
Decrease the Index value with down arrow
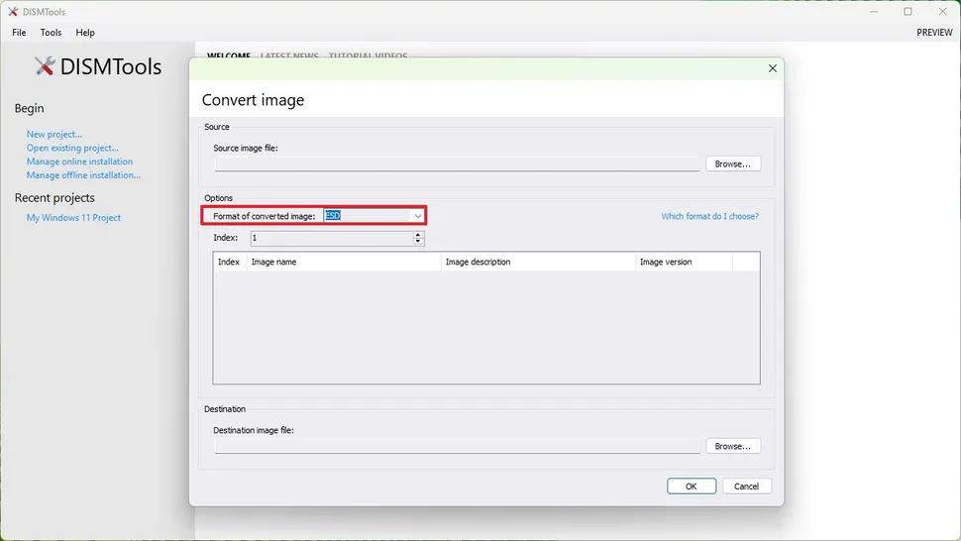coord(418,242)
